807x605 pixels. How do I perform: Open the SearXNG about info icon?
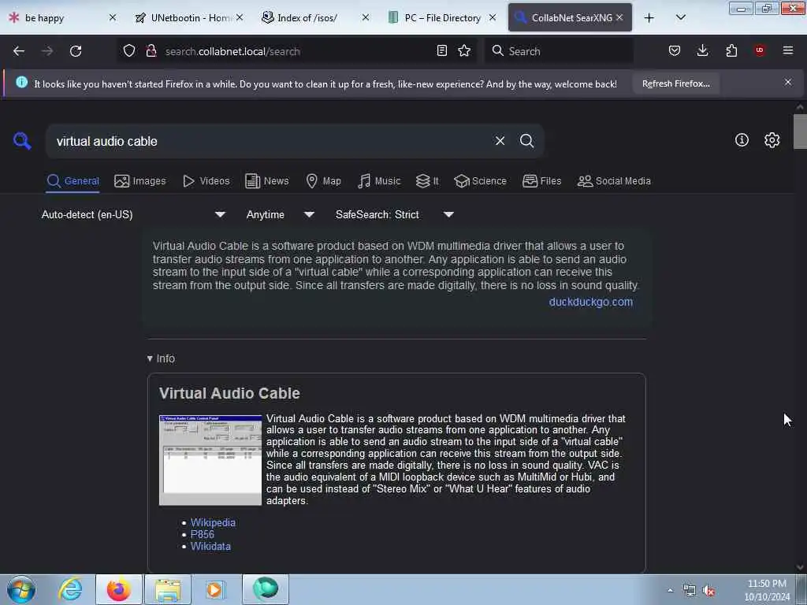tap(742, 140)
